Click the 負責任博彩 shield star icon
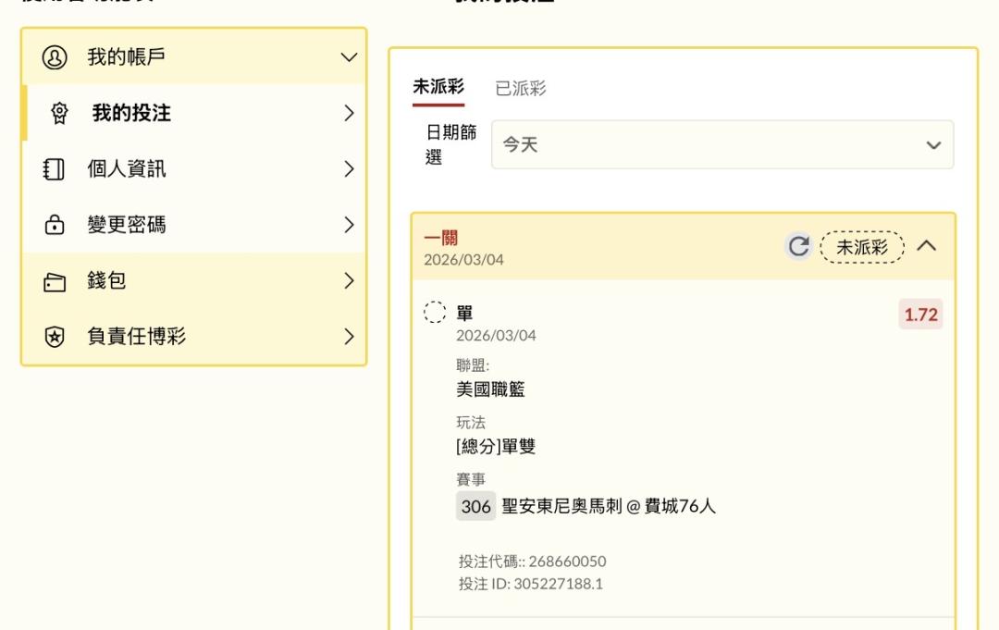 55,337
